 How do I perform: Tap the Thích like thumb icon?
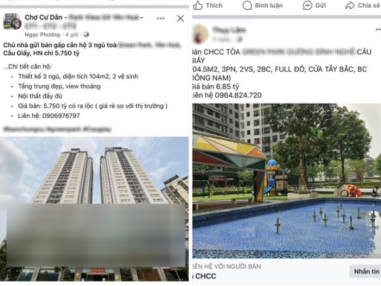197,5
